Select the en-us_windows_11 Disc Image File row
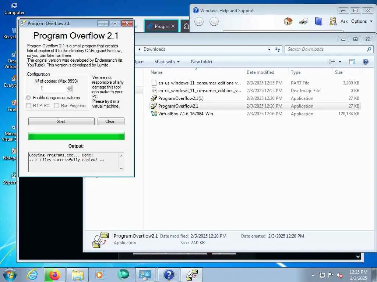Screen dimensions: 377x282 (255, 90)
